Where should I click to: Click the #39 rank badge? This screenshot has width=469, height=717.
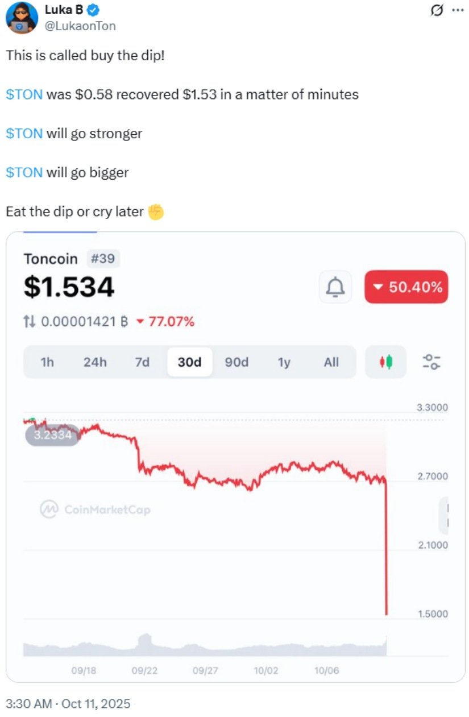[103, 259]
